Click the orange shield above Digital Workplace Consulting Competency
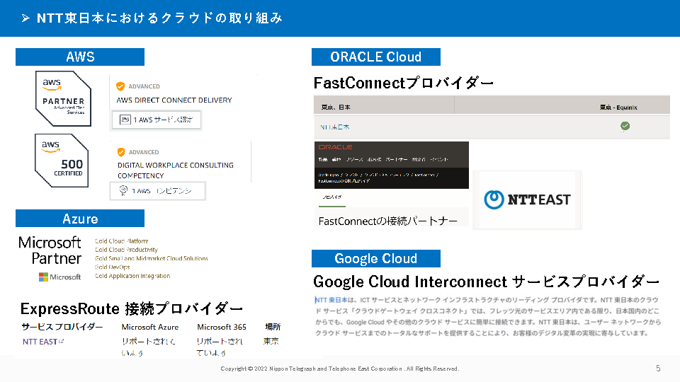This screenshot has width=680, height=382. (x=120, y=151)
